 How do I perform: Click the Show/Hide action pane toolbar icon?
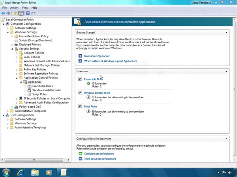click(x=34, y=13)
